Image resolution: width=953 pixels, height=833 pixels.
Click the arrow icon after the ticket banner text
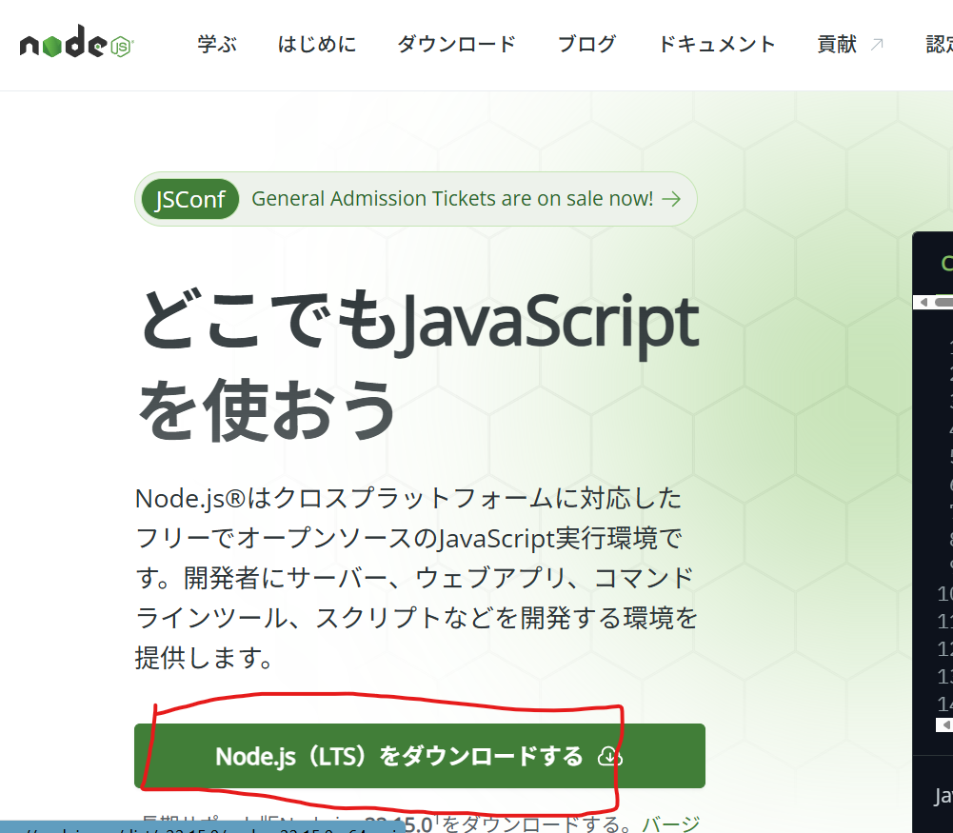[x=671, y=199]
